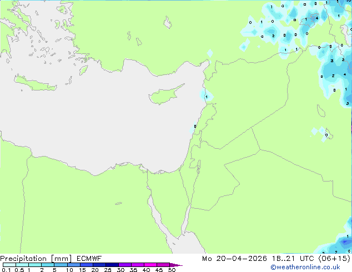Click the '15' legend scale label
Image resolution: width=352 pixels, height=272 pixels.
[82, 270]
